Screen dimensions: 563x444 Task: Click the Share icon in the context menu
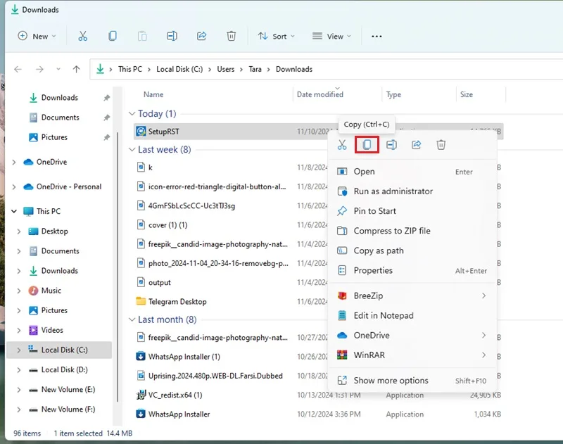pos(416,145)
